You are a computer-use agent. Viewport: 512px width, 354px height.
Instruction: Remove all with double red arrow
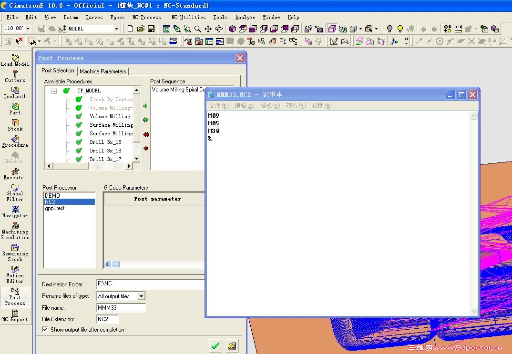pos(145,134)
